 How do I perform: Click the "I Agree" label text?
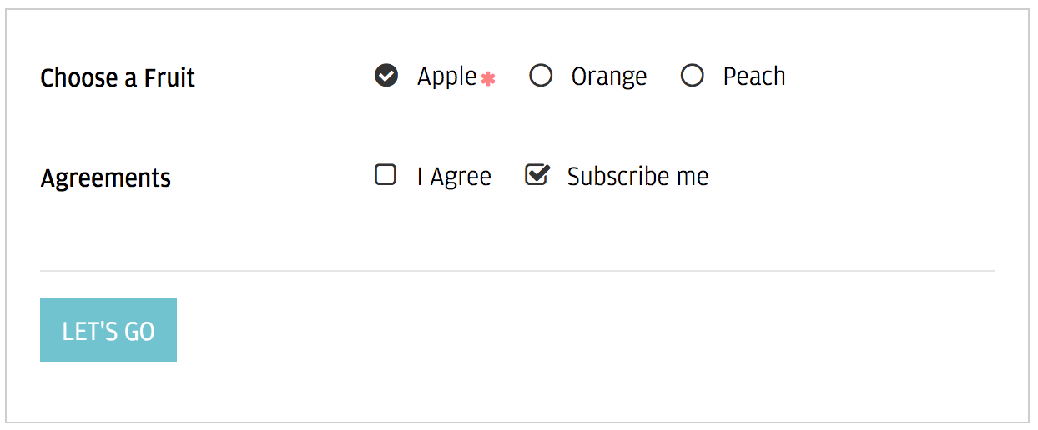click(x=455, y=177)
